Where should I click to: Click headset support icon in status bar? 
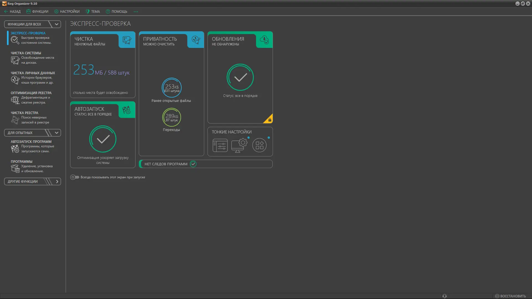tap(444, 296)
